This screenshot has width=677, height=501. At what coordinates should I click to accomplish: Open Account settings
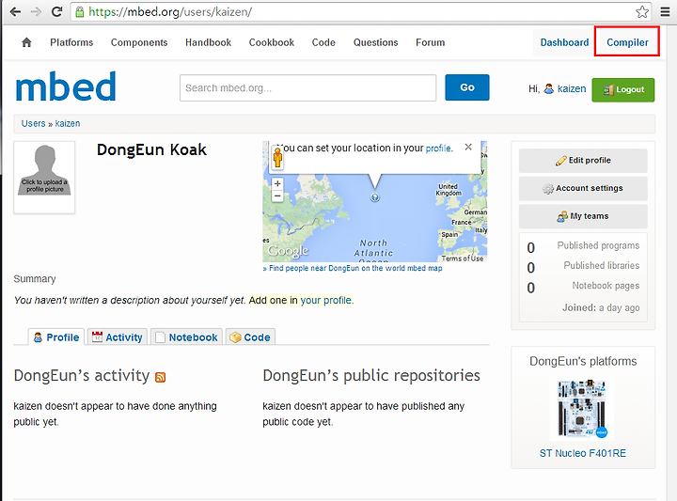(x=583, y=188)
